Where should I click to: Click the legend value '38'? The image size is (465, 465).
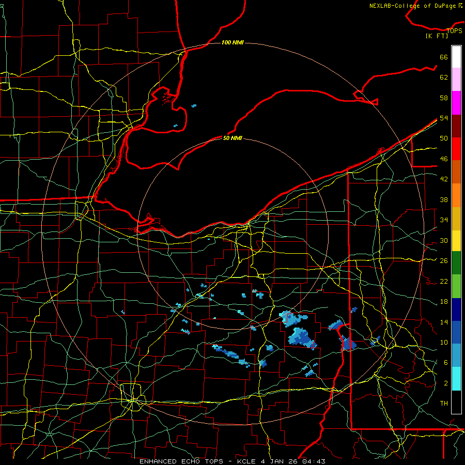pos(444,199)
